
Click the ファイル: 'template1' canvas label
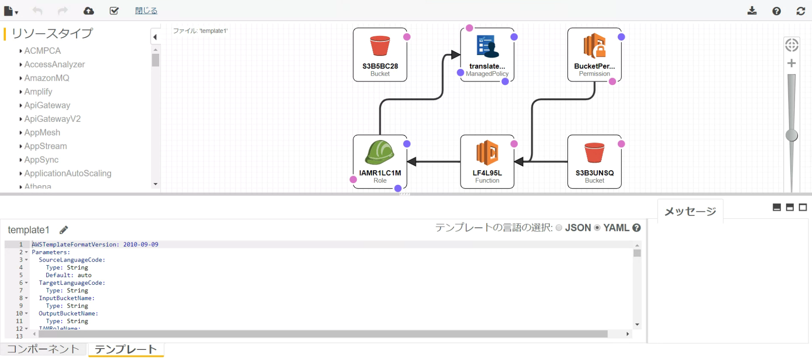(x=200, y=31)
